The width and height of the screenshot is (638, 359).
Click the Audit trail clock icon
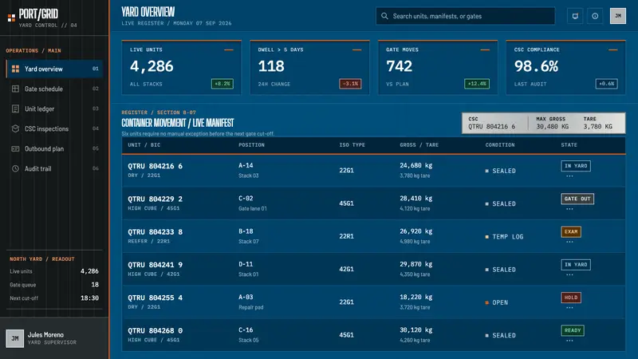click(x=15, y=168)
